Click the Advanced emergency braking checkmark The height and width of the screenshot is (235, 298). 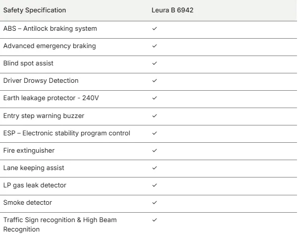pos(154,46)
